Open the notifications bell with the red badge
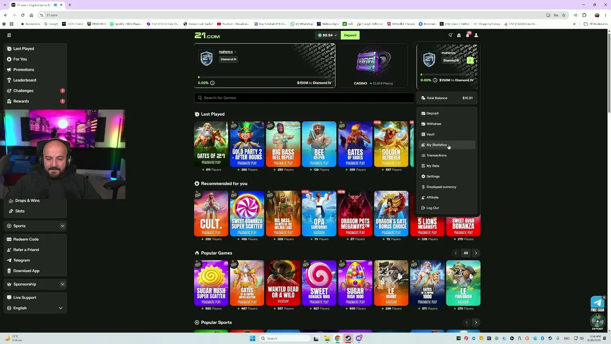Viewport: 611px width, 344px height. [x=467, y=35]
